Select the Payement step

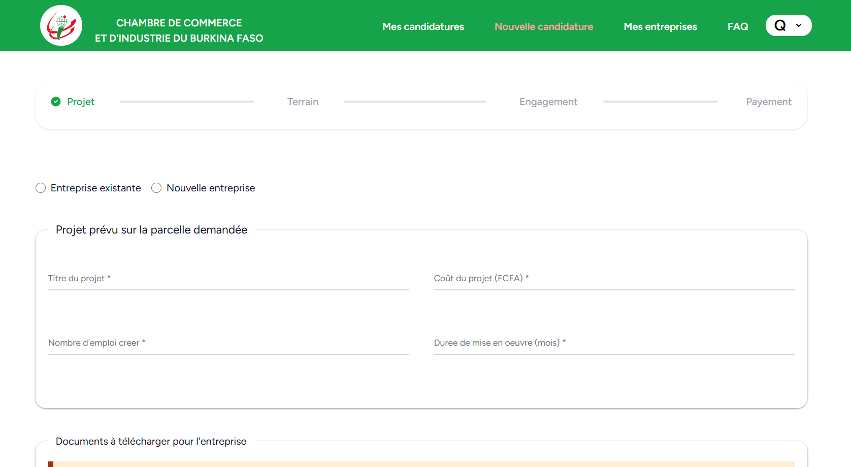point(768,102)
